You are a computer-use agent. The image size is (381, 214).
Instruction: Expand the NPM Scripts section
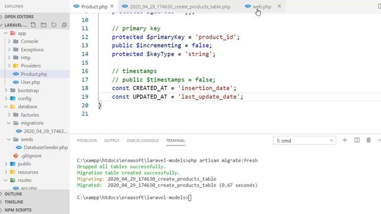[18, 210]
